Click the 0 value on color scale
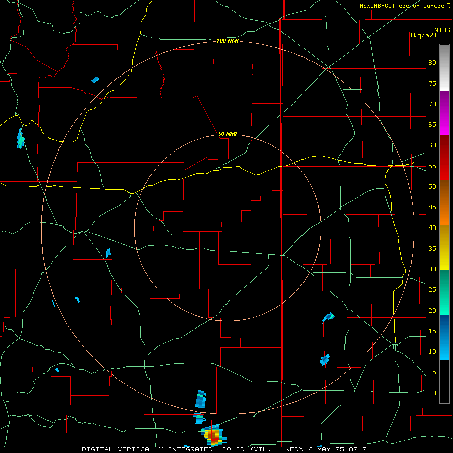The width and height of the screenshot is (453, 453). pos(434,393)
